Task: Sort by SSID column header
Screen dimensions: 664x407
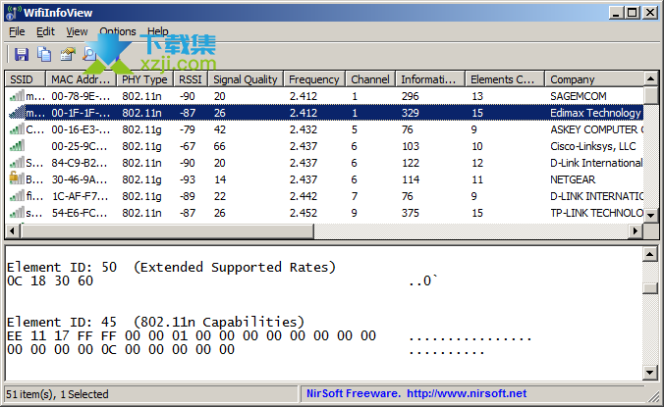Action: (x=25, y=79)
